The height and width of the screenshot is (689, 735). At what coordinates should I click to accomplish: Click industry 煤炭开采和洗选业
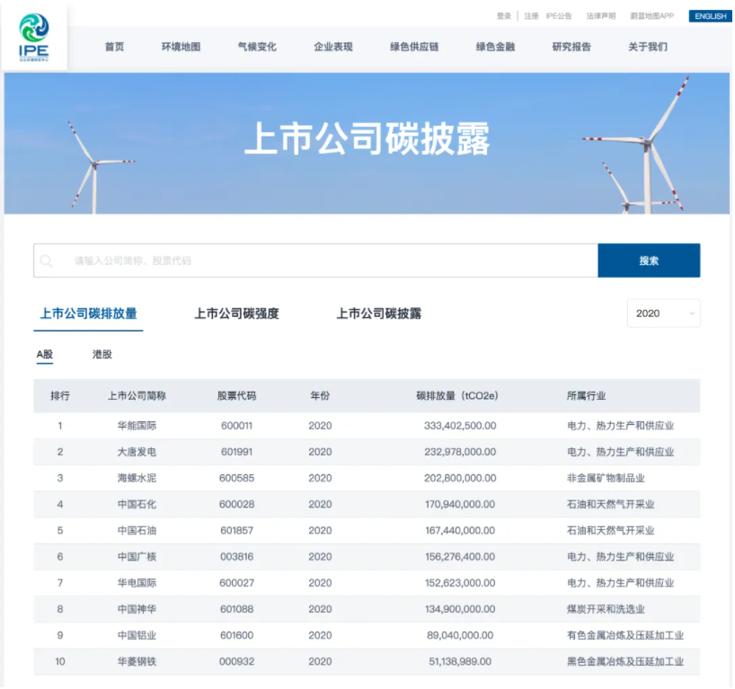(606, 609)
